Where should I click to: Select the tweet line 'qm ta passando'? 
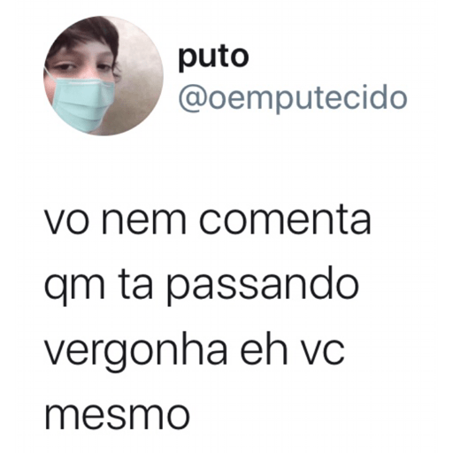(x=202, y=286)
